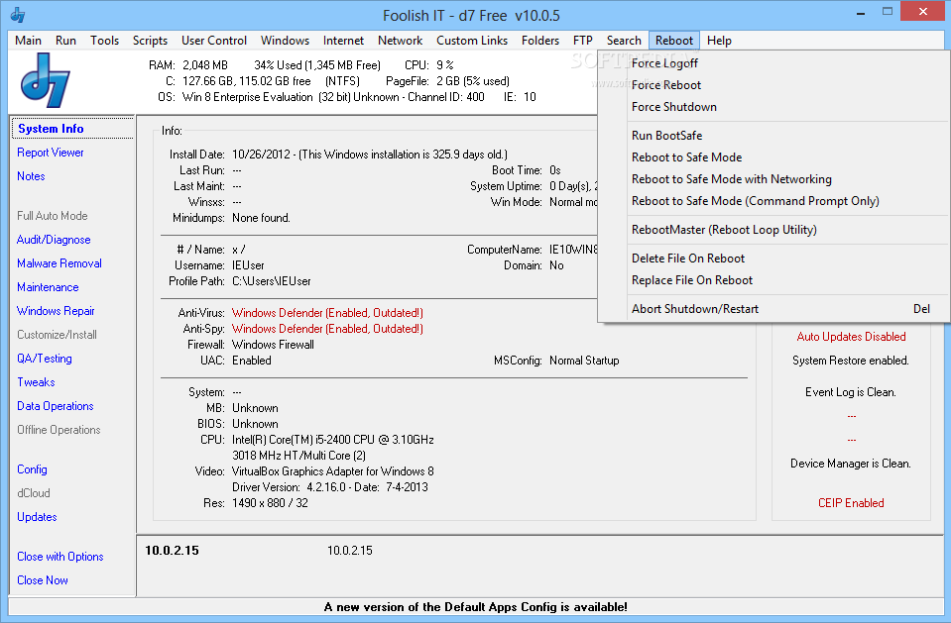Click Customize/Install sidebar item
The image size is (951, 623).
(57, 335)
